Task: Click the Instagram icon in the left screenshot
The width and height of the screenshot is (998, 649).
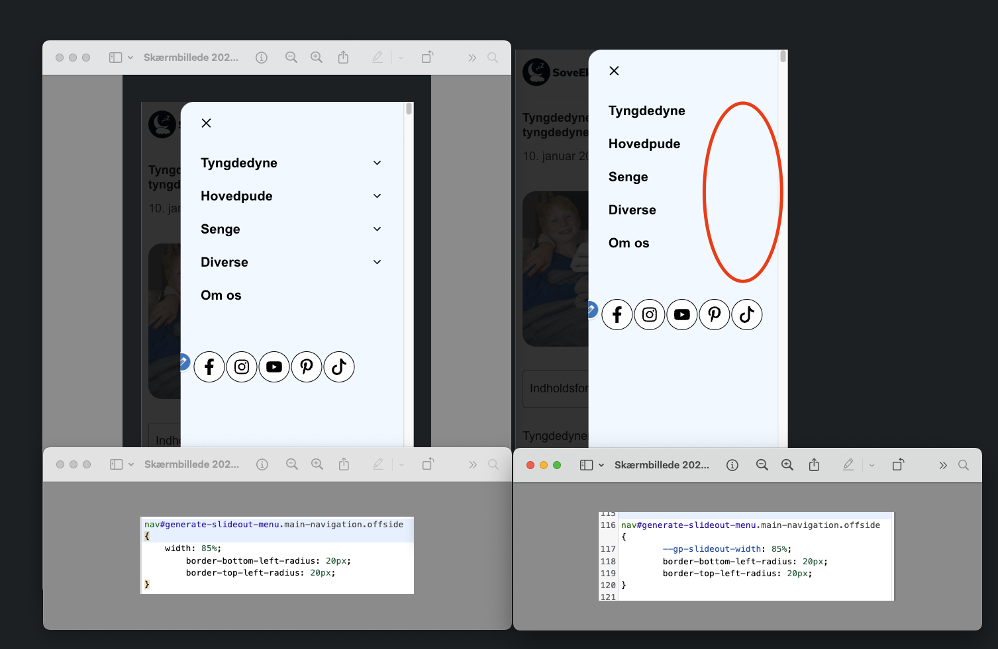Action: [x=242, y=367]
